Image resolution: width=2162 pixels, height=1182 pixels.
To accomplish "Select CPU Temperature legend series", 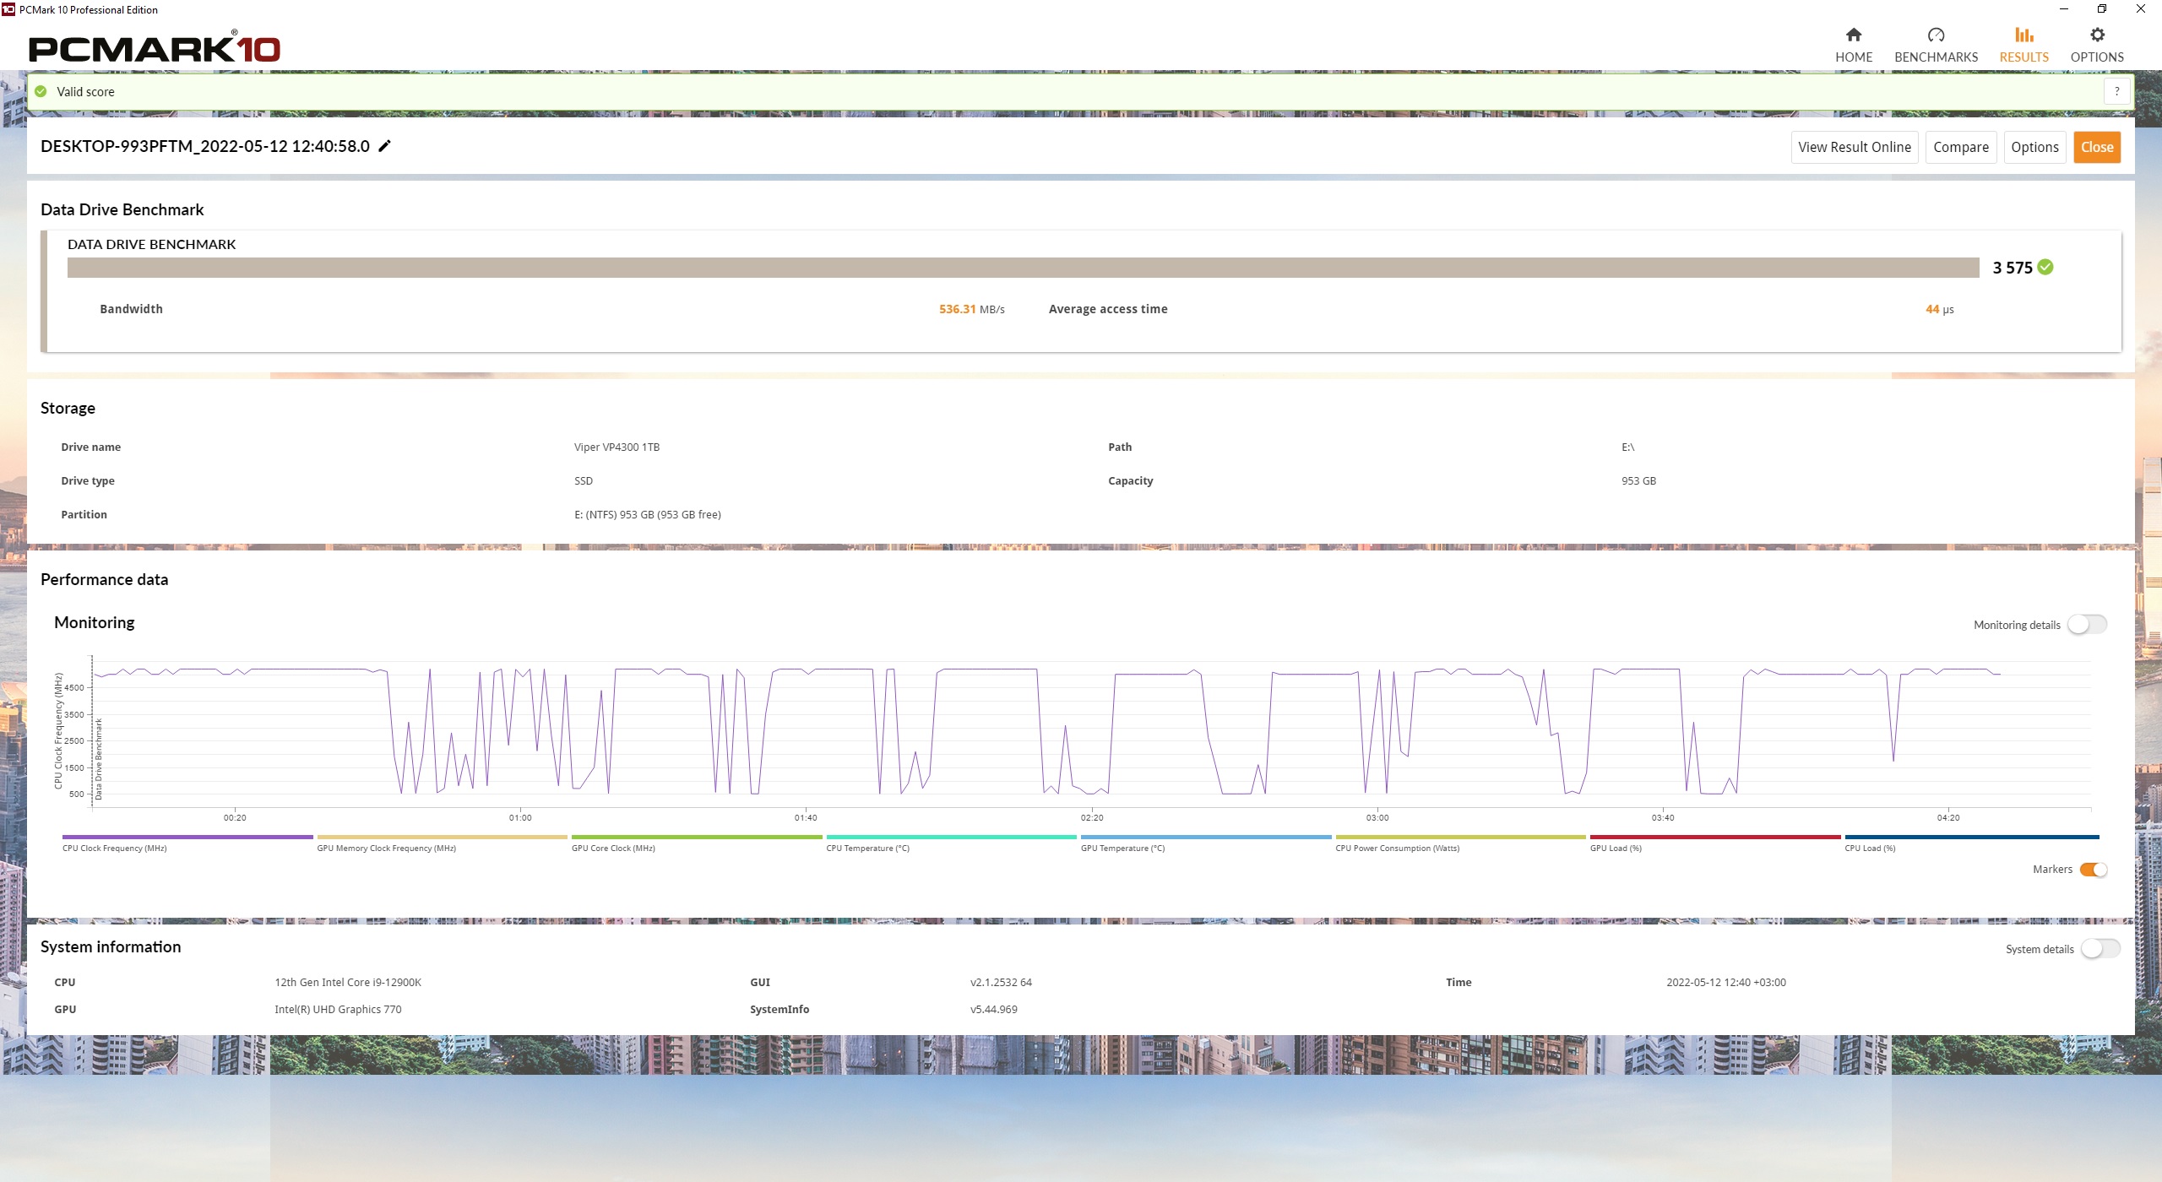I will 867,848.
